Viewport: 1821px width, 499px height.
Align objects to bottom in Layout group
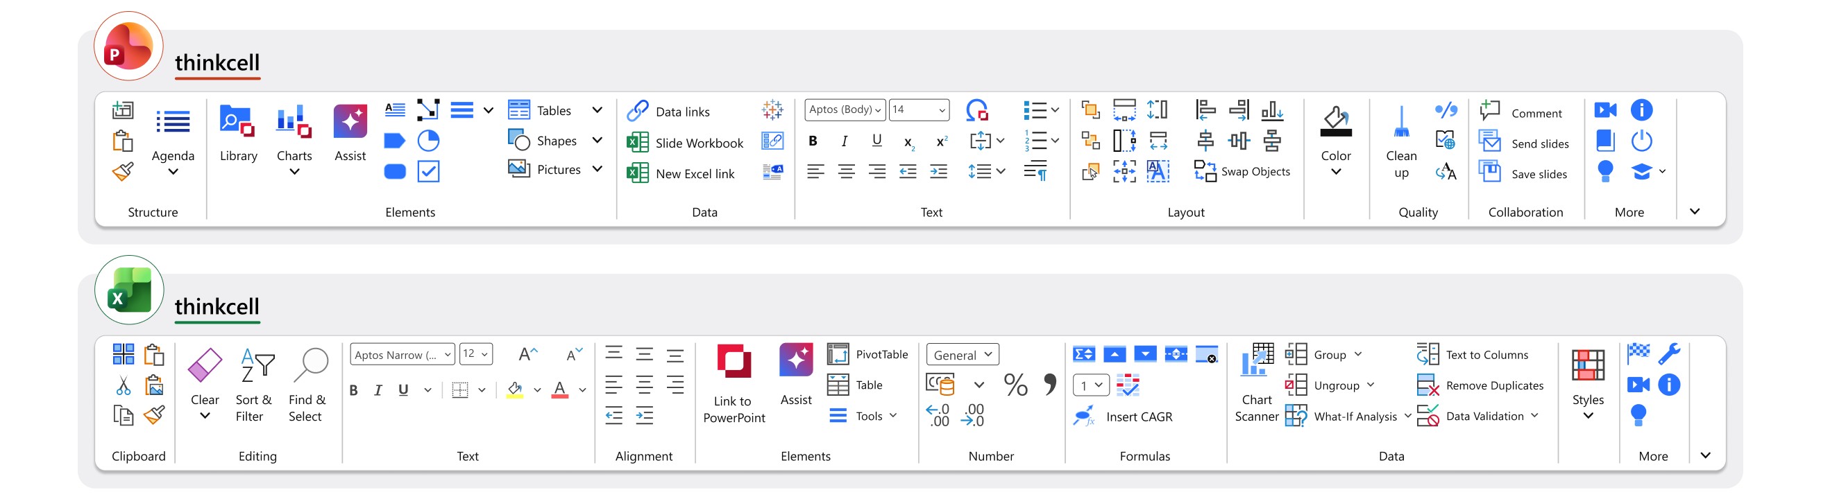pyautogui.click(x=1272, y=110)
